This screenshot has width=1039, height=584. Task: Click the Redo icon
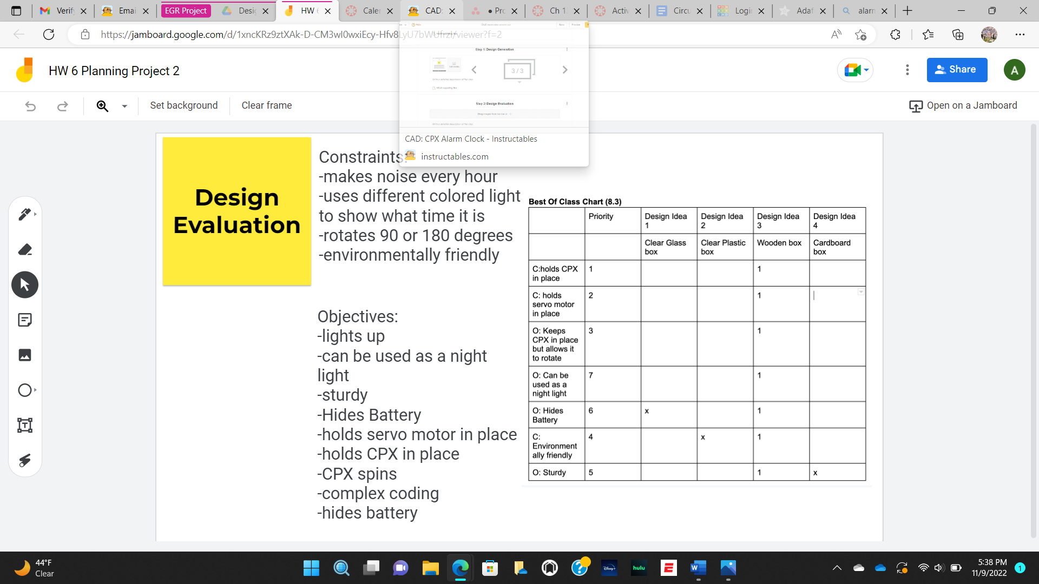[x=63, y=106]
